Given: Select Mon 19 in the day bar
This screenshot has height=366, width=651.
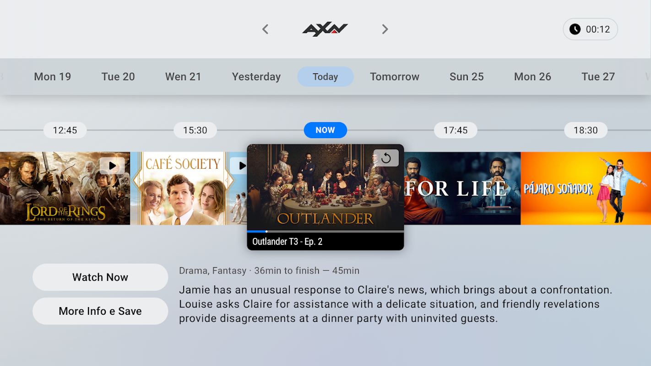Looking at the screenshot, I should click(x=53, y=77).
